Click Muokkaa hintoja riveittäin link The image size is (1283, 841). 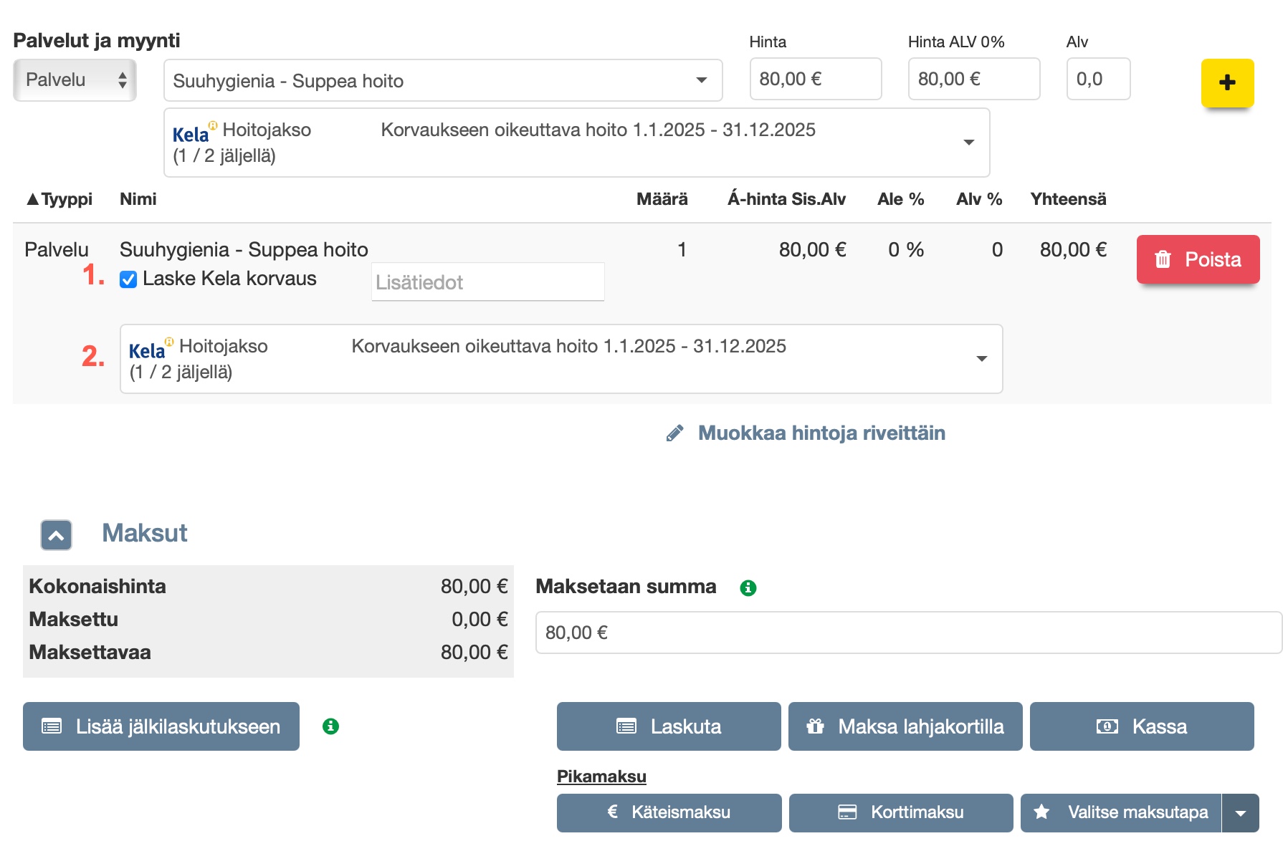click(821, 433)
